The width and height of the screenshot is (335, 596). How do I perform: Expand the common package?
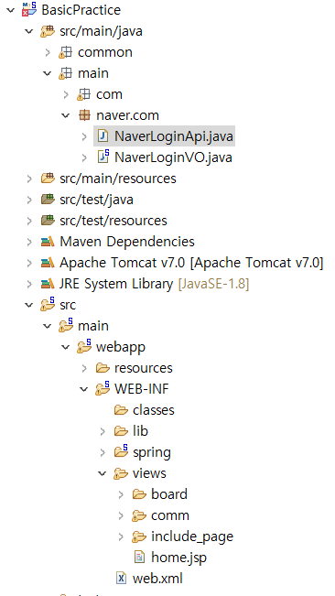click(x=48, y=52)
